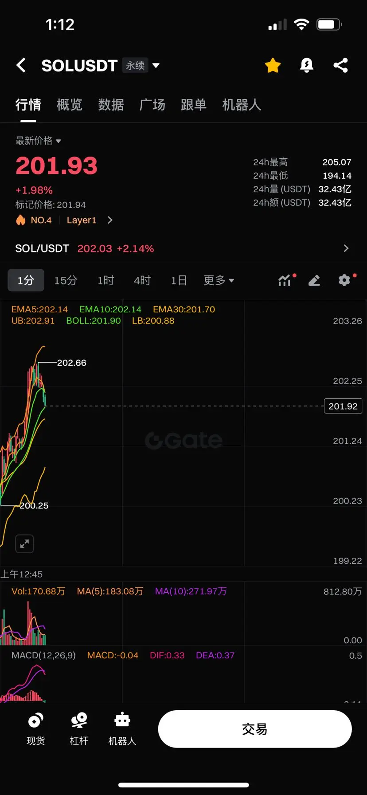Tap the 交易 trade button

point(255,729)
